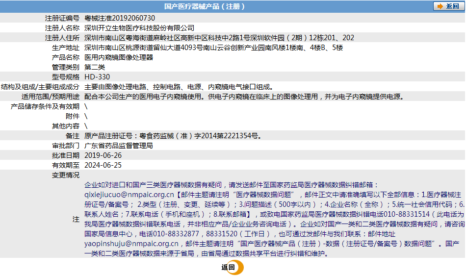Screen dimensions: 466x276
Task: Click the intended use text 配合本公司生产的医用电子内窥镜使用
Action: coord(245,97)
